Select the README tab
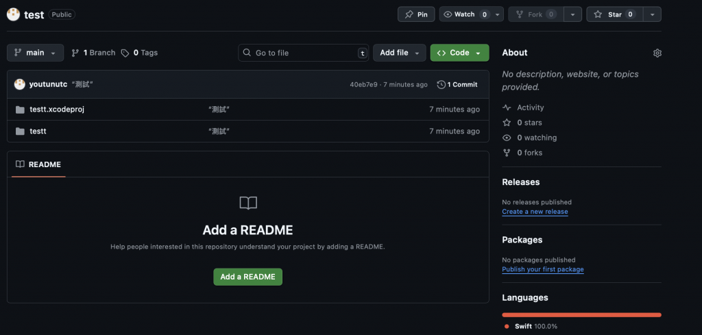This screenshot has width=702, height=335. [38, 164]
